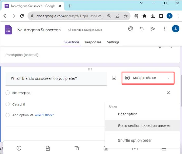The image size is (182, 154).
Task: Toggle the browser side panel
Action: click(x=161, y=16)
